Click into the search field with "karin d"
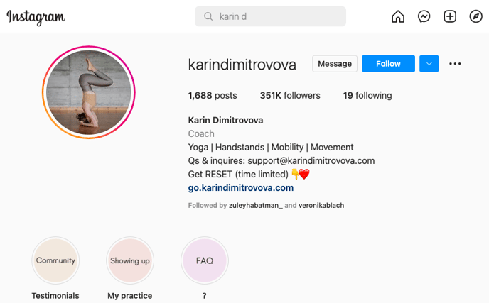 [x=270, y=16]
